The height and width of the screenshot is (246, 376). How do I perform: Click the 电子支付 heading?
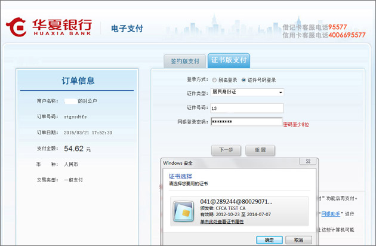(127, 29)
